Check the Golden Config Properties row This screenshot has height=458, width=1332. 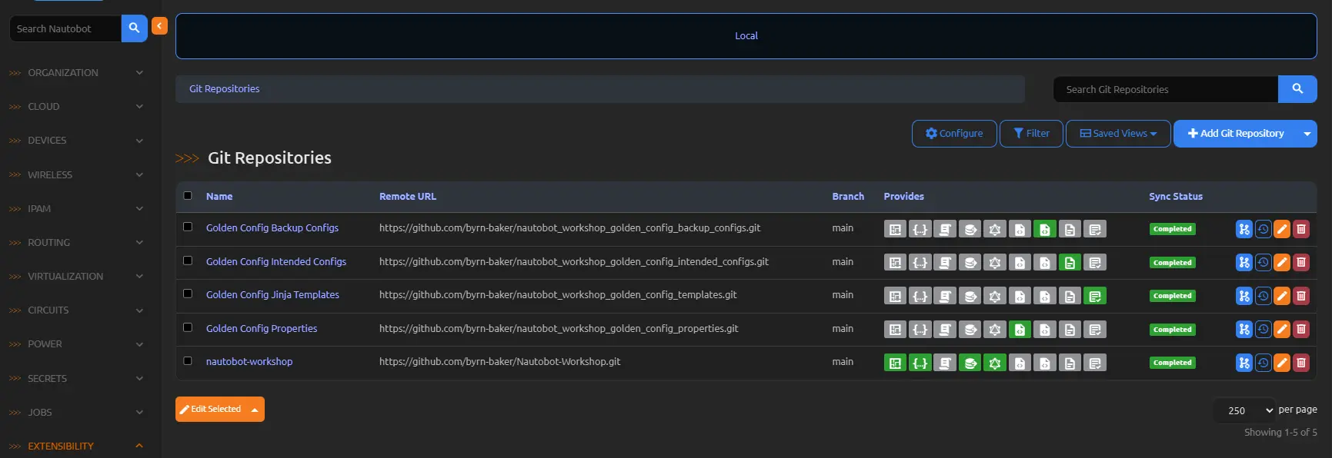tap(188, 327)
